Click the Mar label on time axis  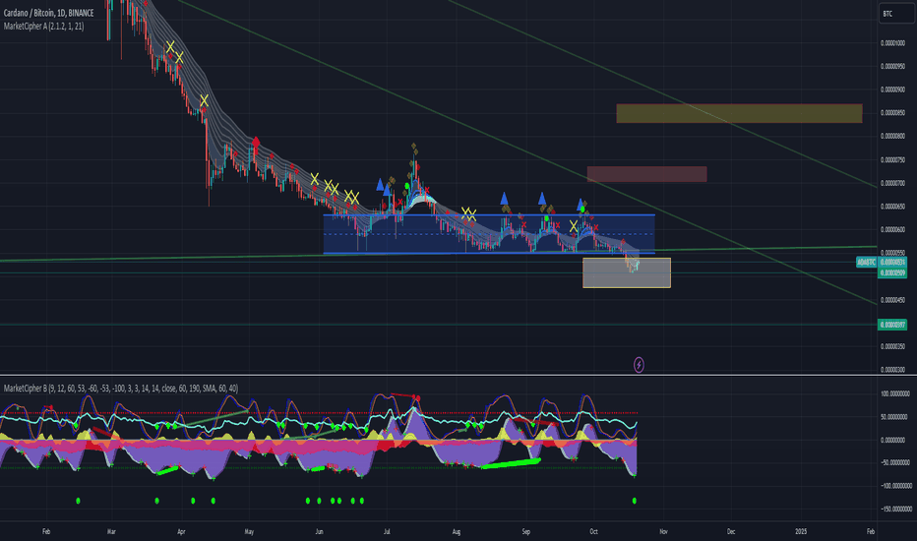[x=111, y=531]
